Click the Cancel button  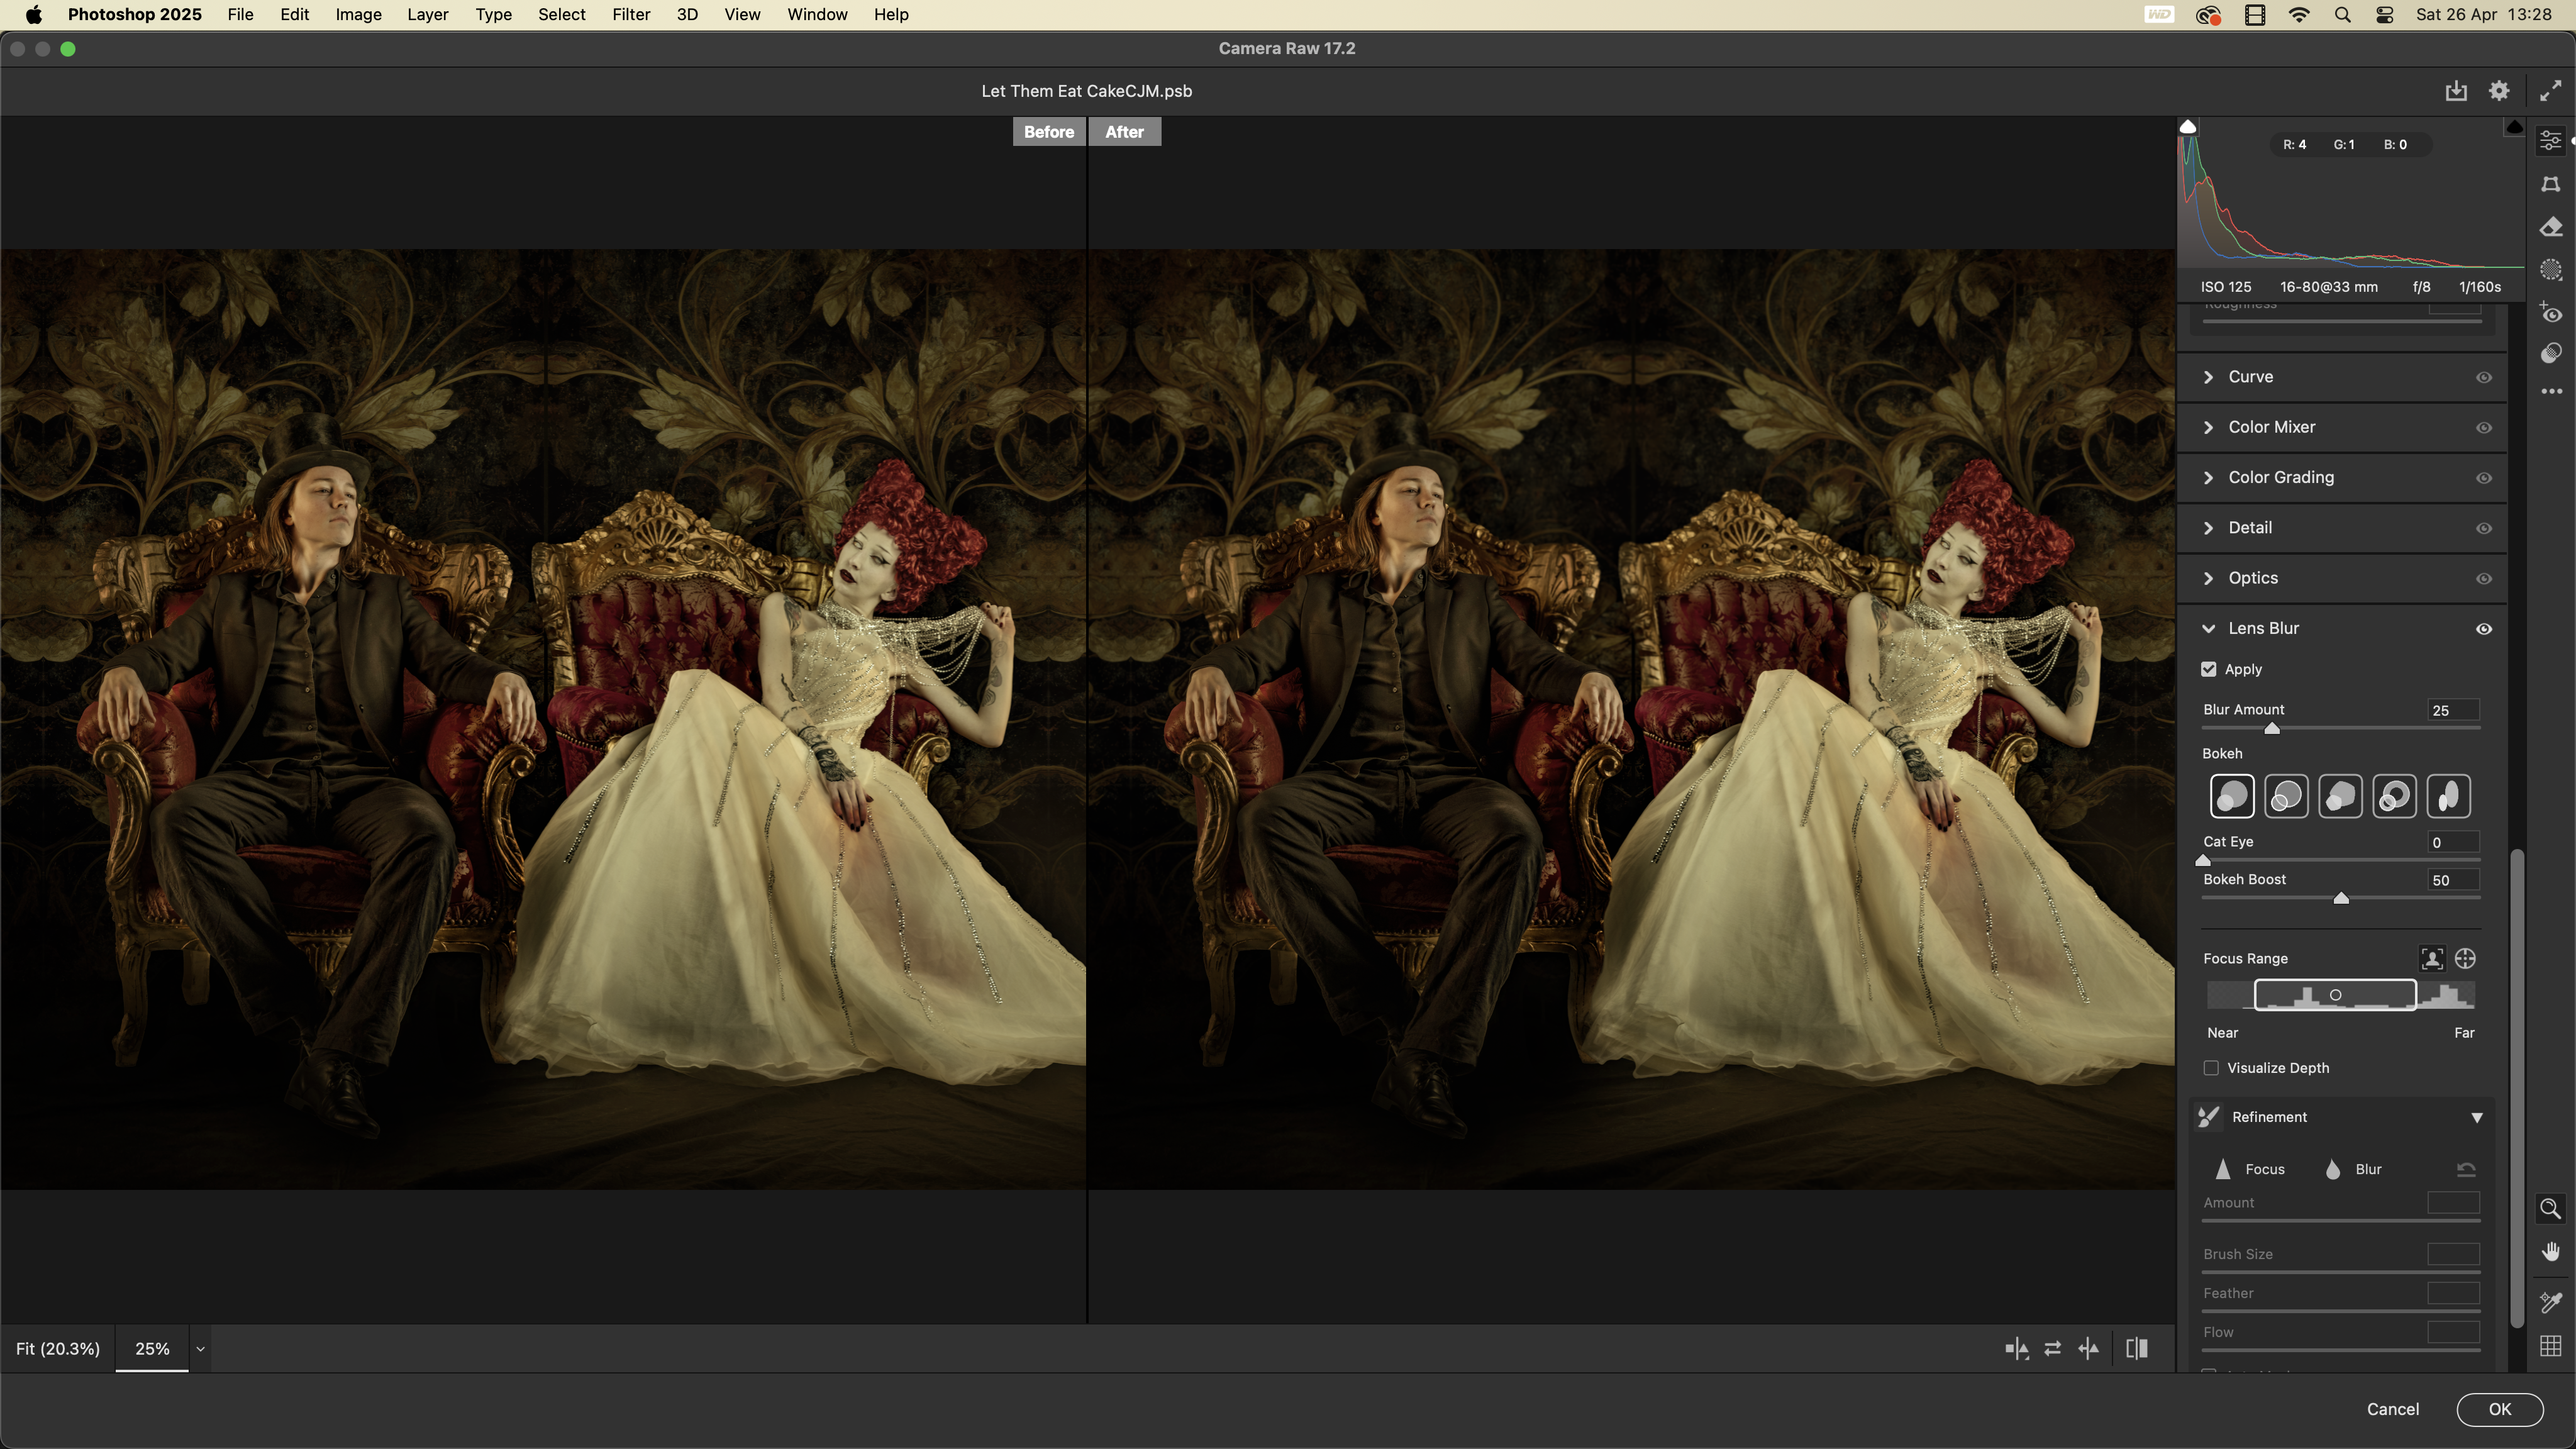[x=2392, y=1409]
